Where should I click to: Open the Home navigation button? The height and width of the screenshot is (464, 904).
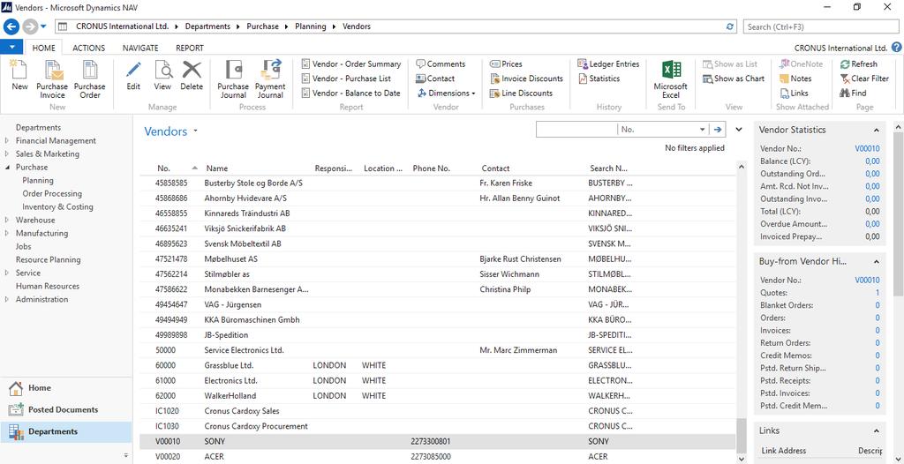click(65, 388)
